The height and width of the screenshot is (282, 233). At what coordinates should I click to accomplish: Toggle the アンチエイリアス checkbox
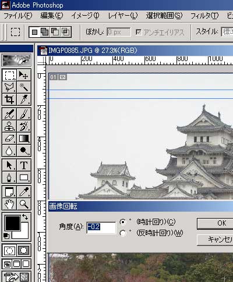(x=139, y=32)
